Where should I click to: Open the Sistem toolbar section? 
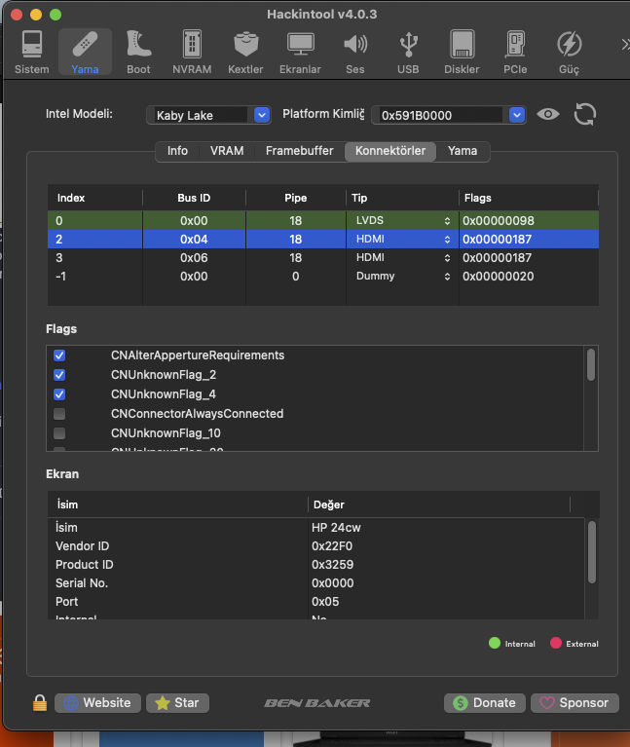(x=31, y=52)
